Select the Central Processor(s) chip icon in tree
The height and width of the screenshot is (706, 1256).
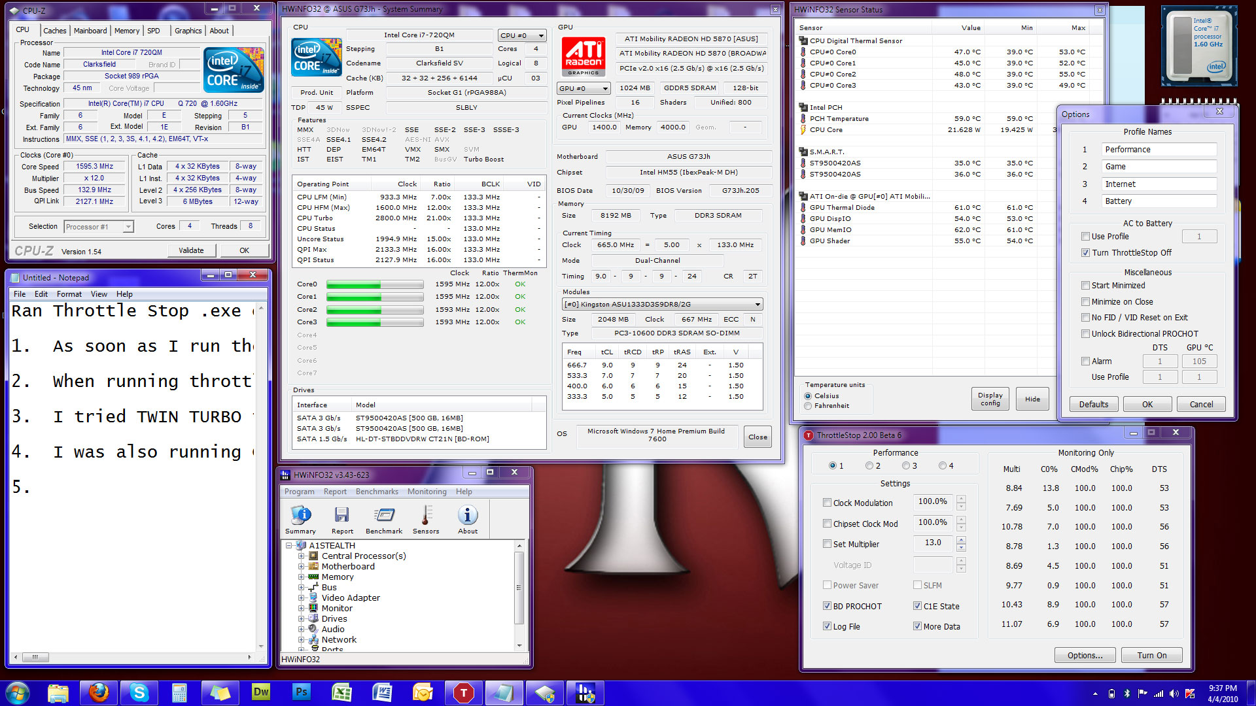(313, 556)
